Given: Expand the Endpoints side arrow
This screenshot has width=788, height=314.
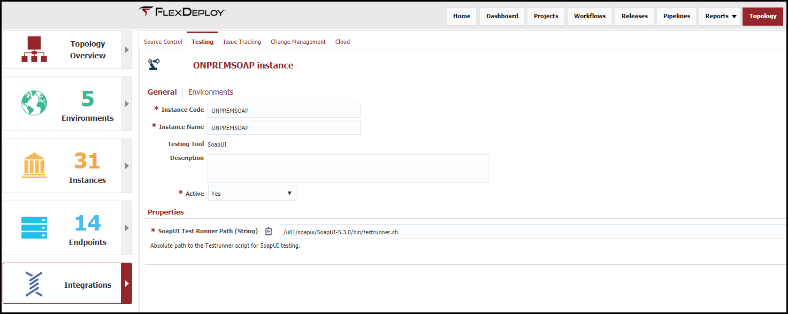Looking at the screenshot, I should tap(127, 228).
